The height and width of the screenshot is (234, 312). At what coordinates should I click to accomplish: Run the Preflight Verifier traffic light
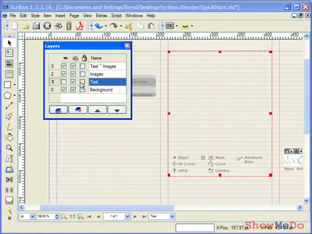pyautogui.click(x=69, y=26)
